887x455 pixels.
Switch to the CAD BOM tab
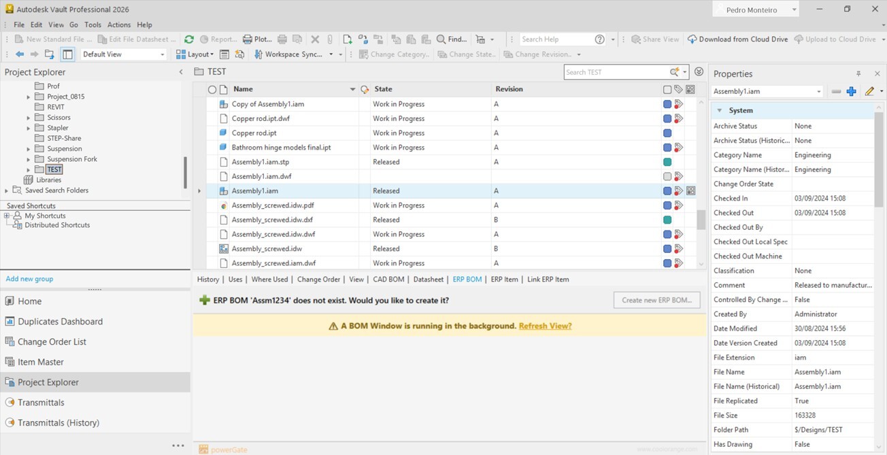tap(388, 279)
